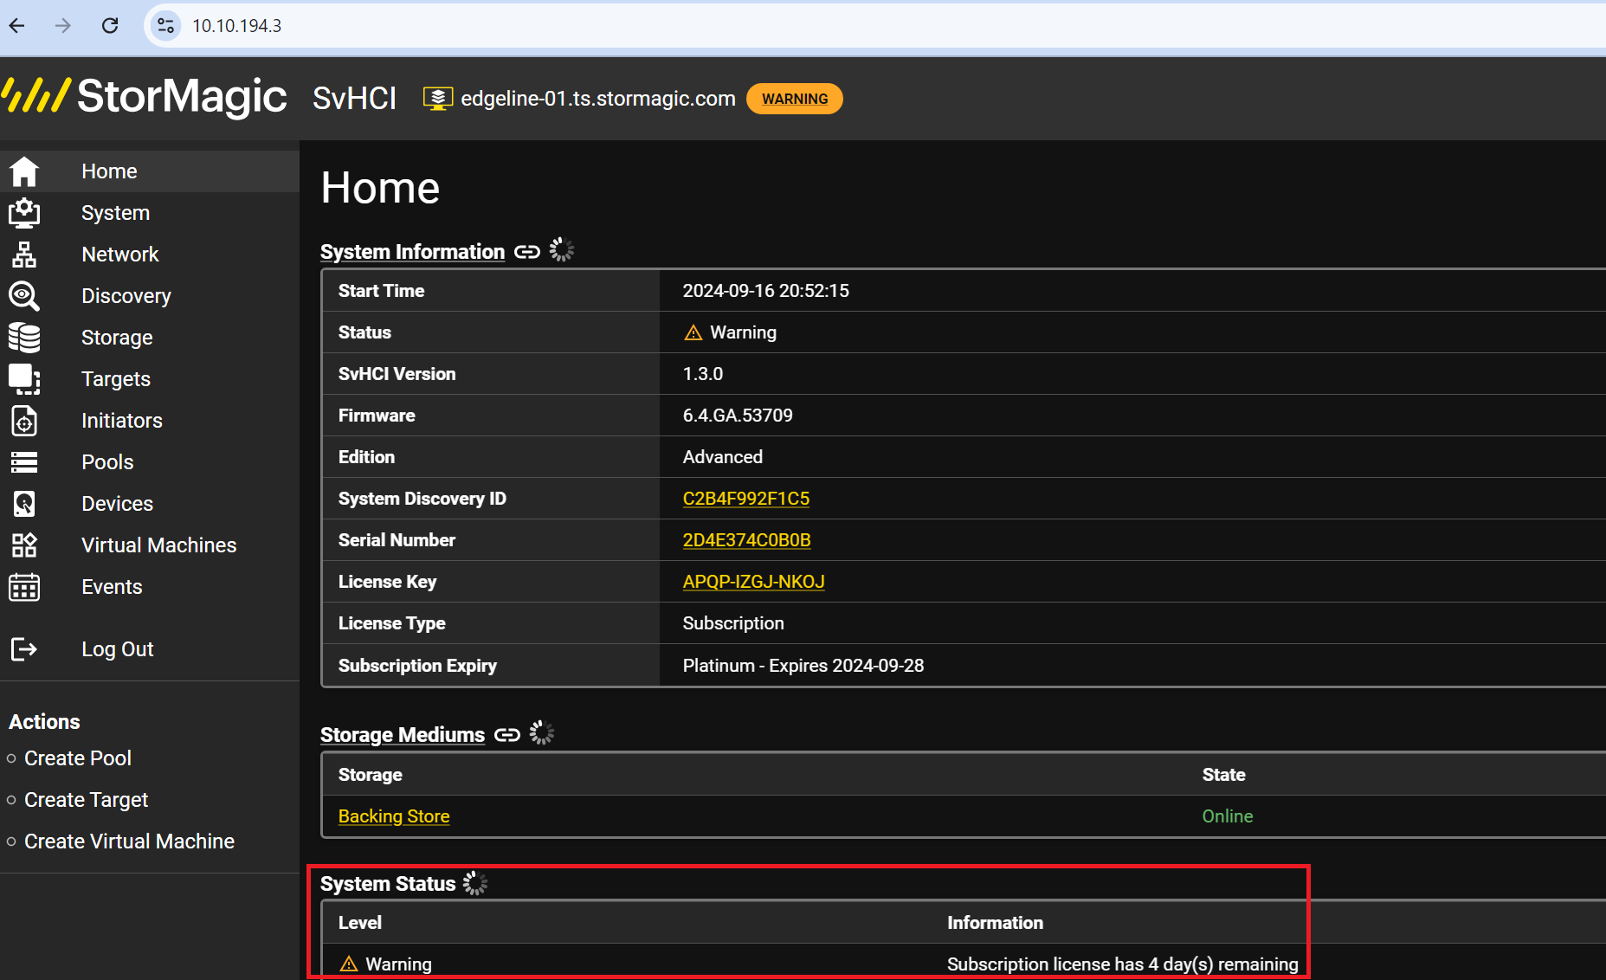Click license key APQP-IZGJ-NKOJ
1606x980 pixels.
(754, 582)
